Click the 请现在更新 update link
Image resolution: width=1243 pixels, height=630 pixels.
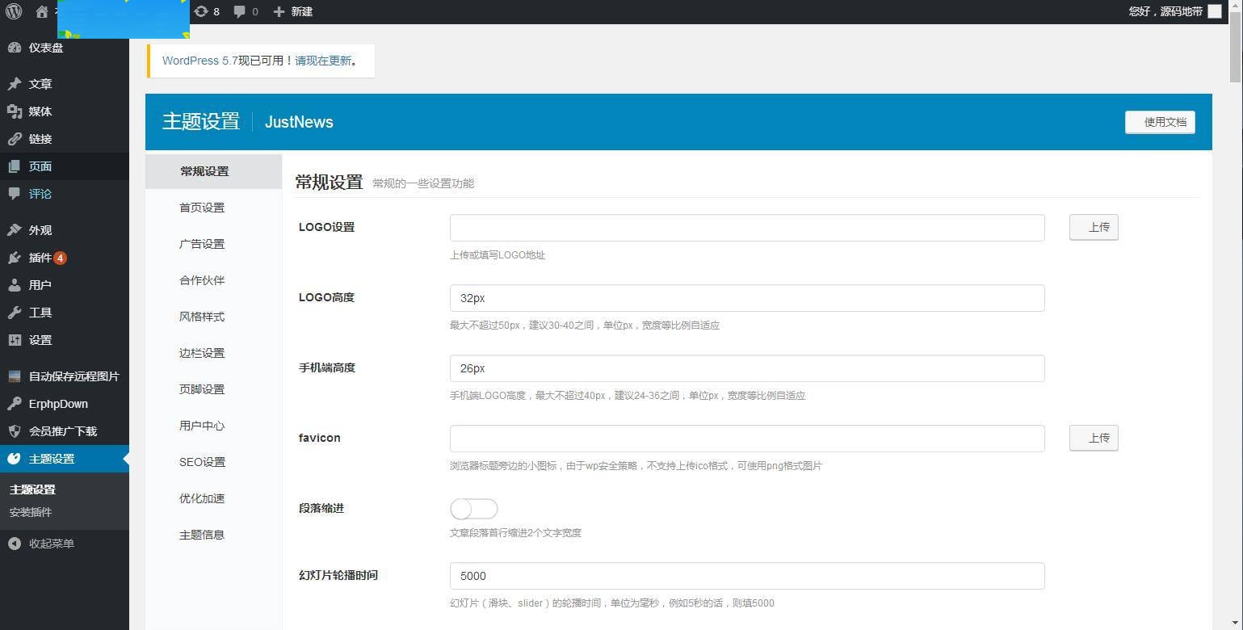click(x=323, y=61)
